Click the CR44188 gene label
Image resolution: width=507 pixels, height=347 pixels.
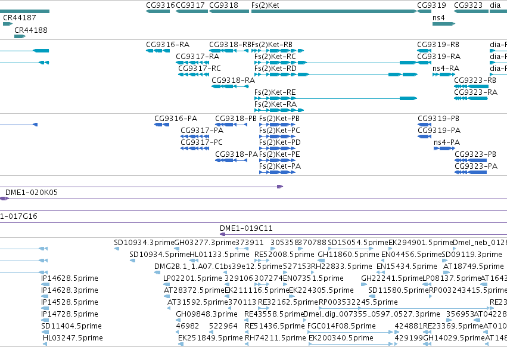pos(31,30)
